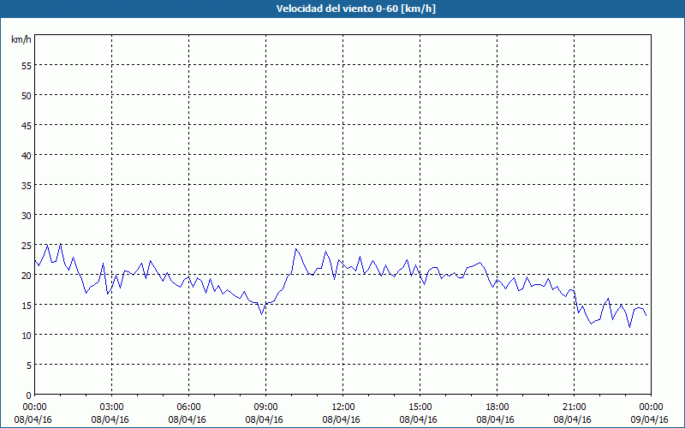
Task: Select the 15 value on the y-axis
Action: tap(27, 306)
